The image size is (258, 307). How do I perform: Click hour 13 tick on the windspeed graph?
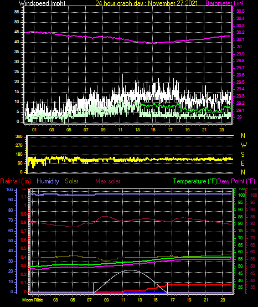click(x=137, y=130)
